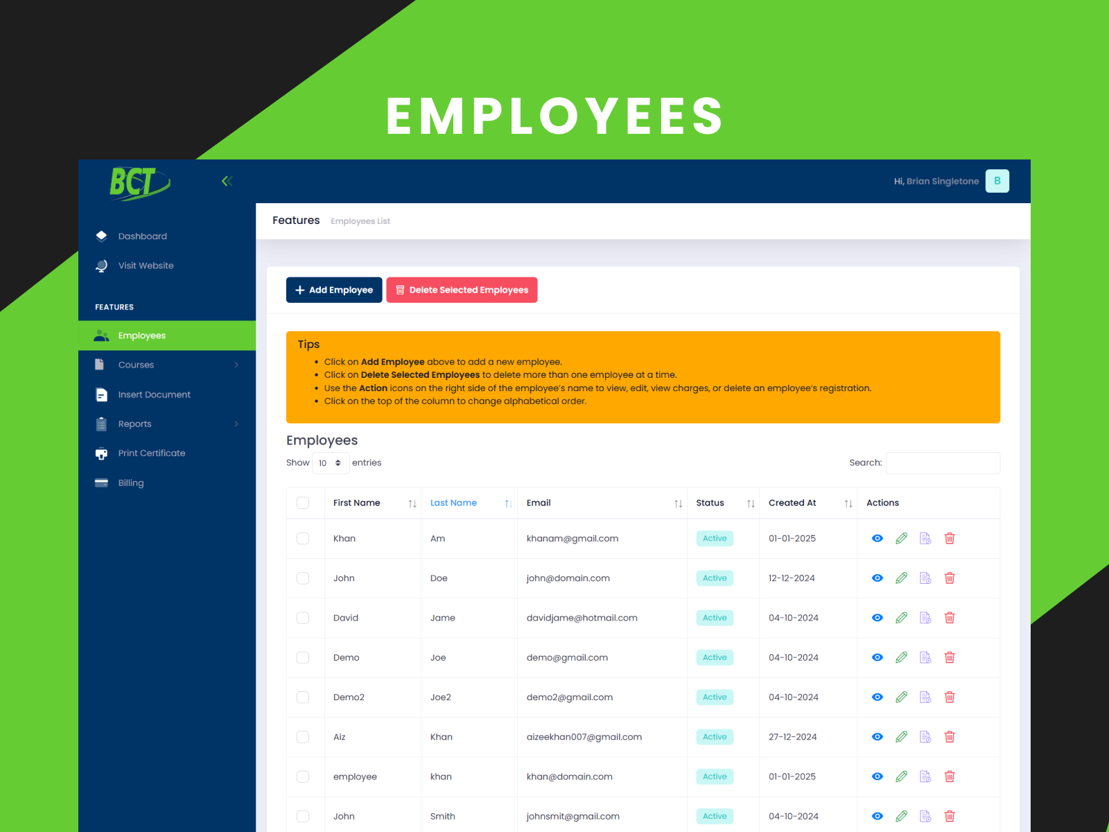Check the checkbox for the Khan Am row
The height and width of the screenshot is (832, 1109).
303,539
